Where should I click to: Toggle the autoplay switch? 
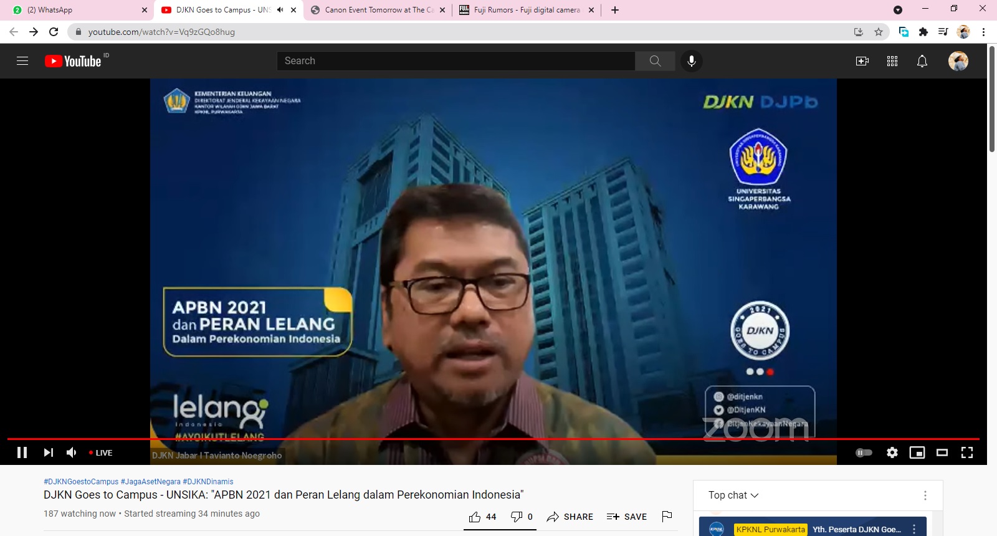pyautogui.click(x=864, y=452)
